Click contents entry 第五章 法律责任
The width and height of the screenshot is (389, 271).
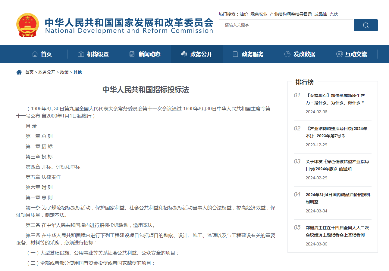tap(43, 177)
